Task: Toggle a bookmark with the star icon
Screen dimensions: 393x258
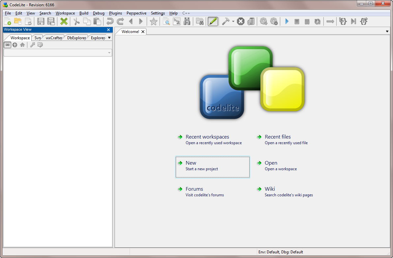Action: point(153,21)
